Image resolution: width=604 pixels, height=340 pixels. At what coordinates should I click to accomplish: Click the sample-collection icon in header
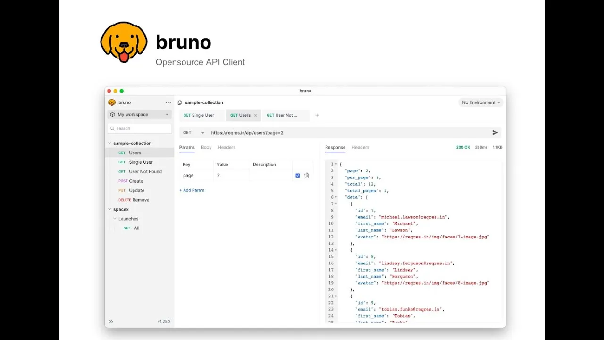pos(180,102)
